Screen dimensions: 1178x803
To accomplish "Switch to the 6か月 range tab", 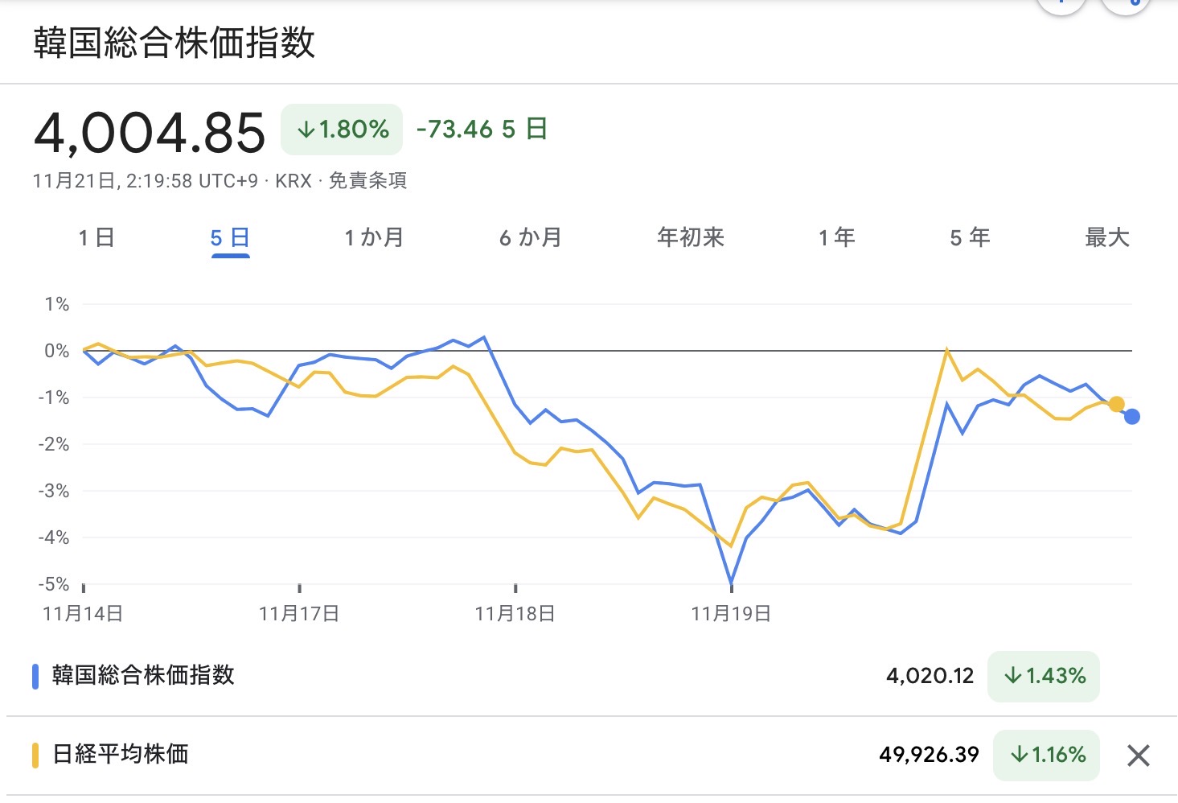I will tap(531, 238).
